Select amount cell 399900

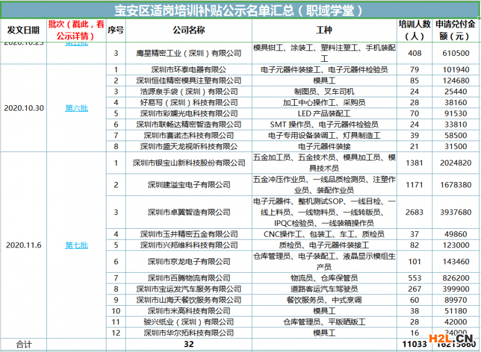(456, 289)
